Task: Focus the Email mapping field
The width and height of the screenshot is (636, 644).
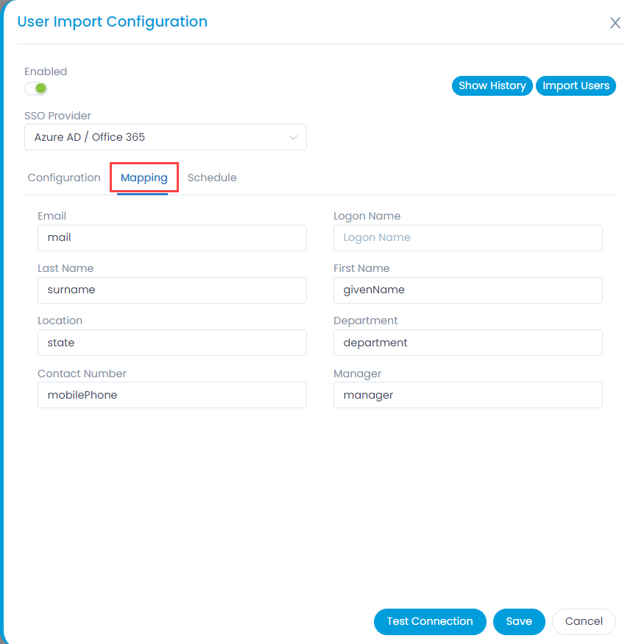Action: click(172, 238)
